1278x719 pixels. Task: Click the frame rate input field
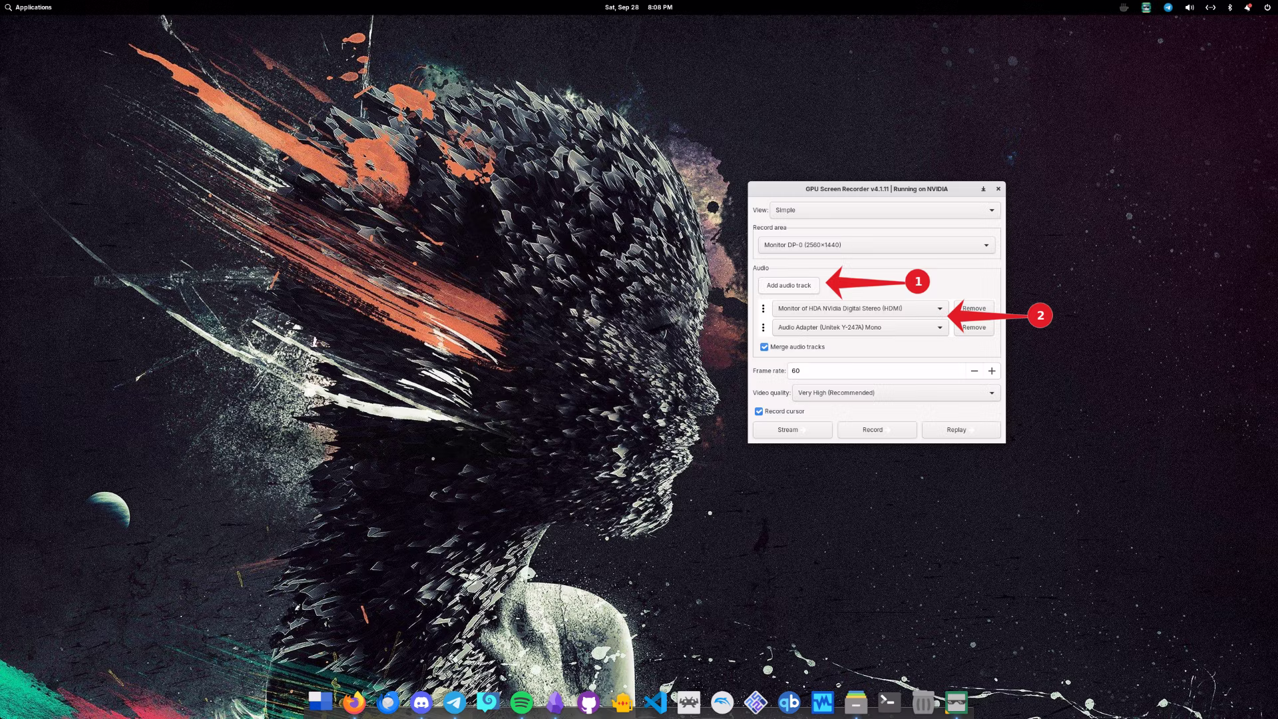(875, 371)
